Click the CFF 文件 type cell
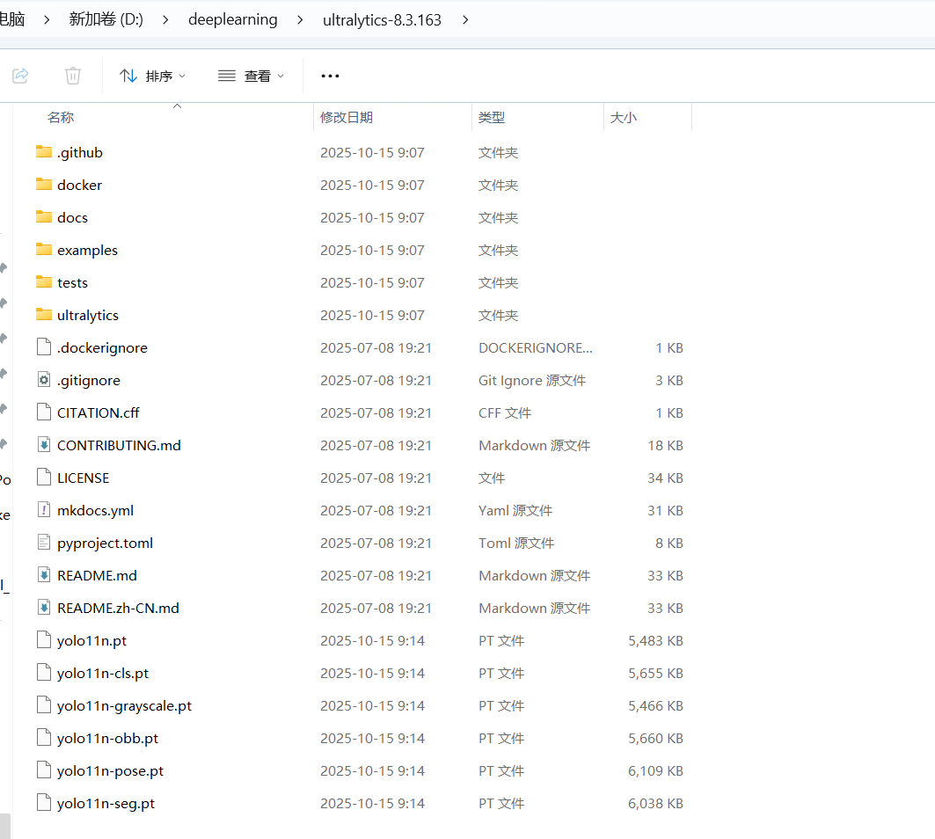935x839 pixels. point(505,413)
